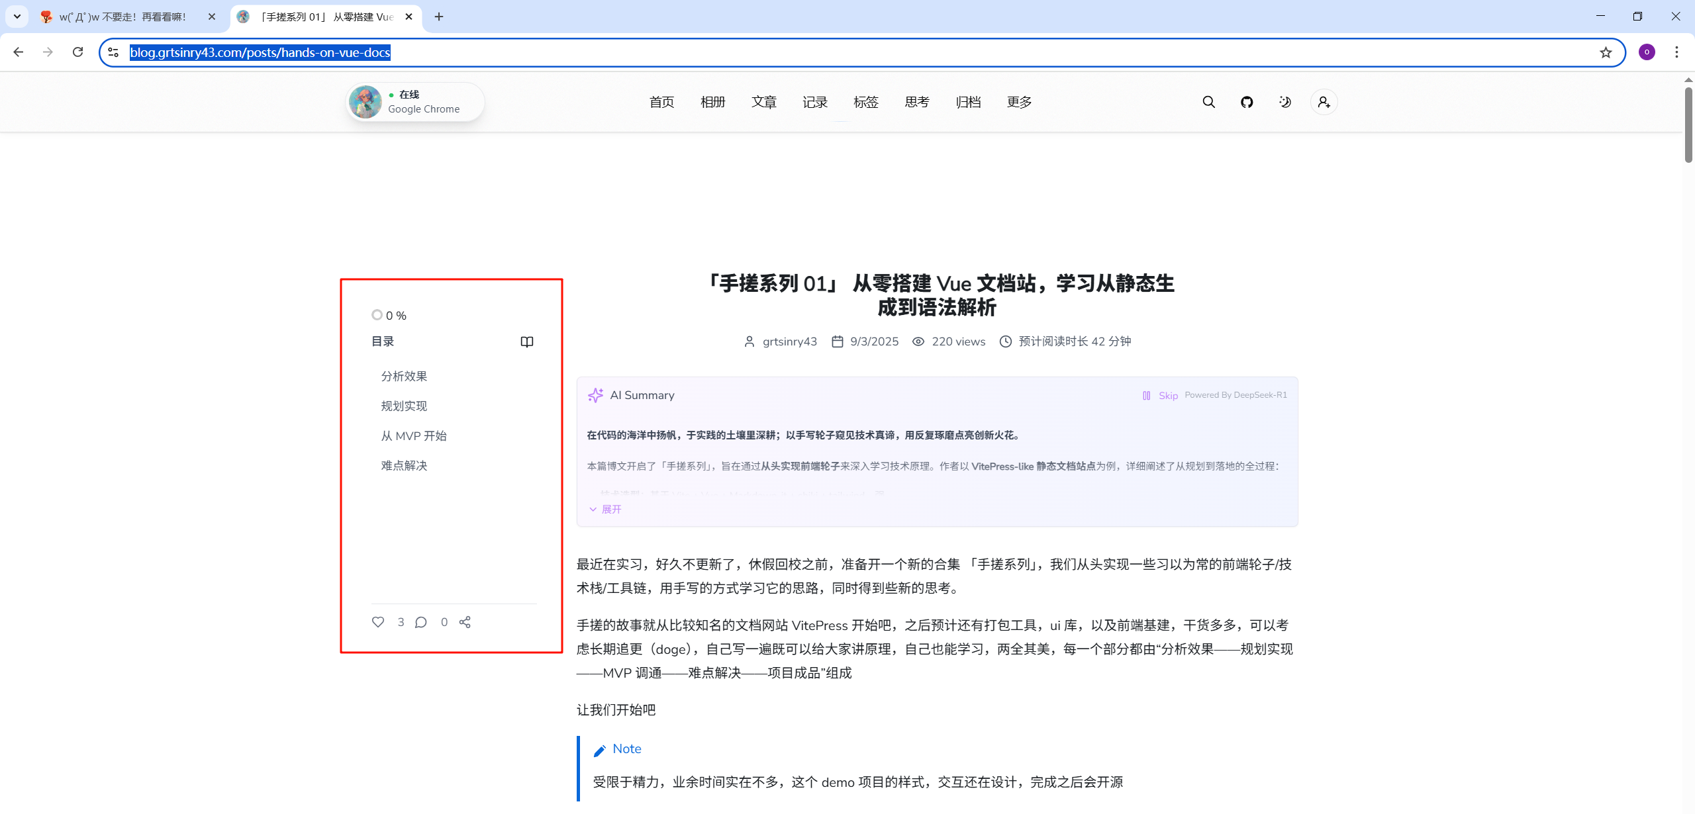Open tab search dropdown arrow
The image size is (1695, 814).
point(17,17)
